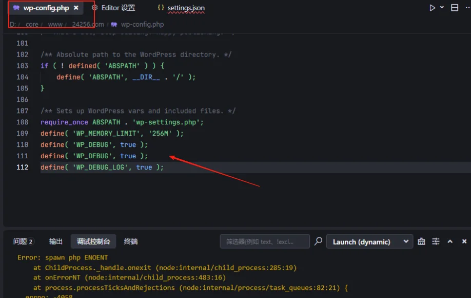Select the 调试控制台 debug console tab

(93, 241)
